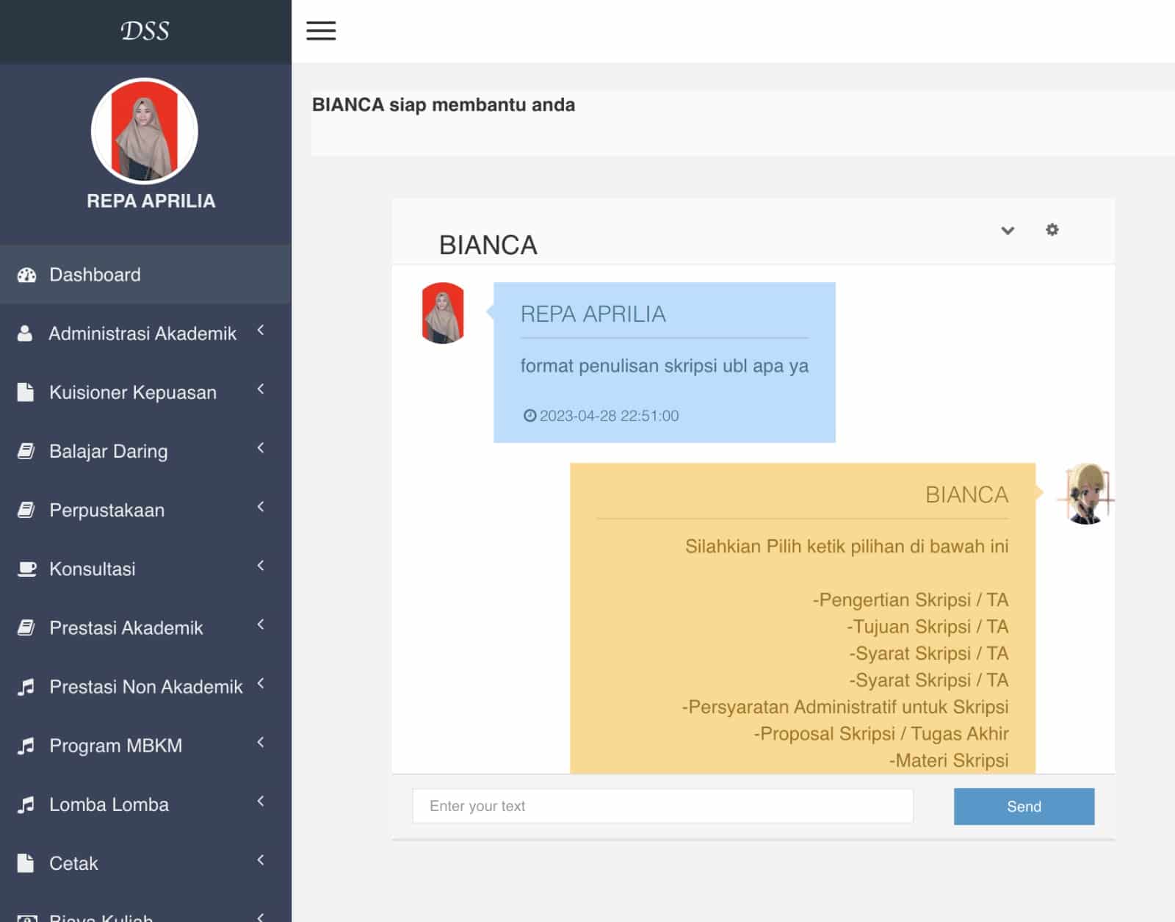Click REPA APRILIA sidebar profile photo
Viewport: 1175px width, 922px height.
coord(145,132)
